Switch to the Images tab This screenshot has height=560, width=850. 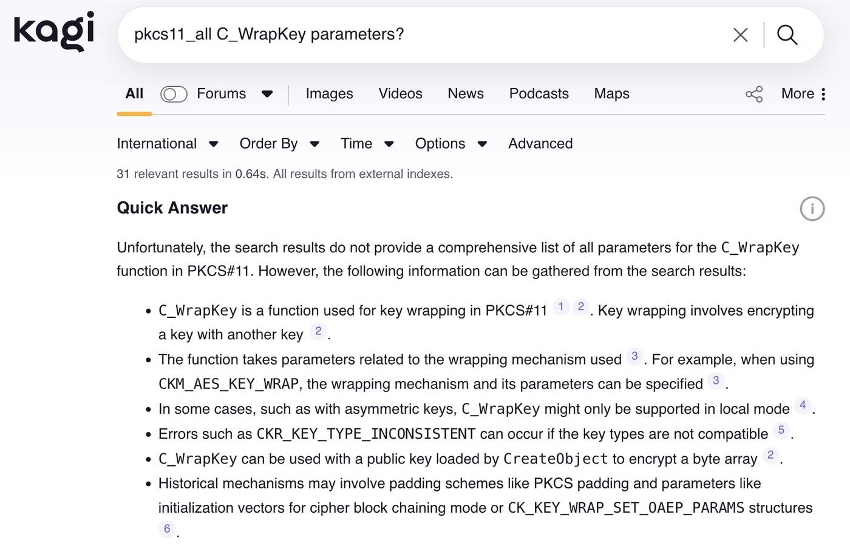click(329, 94)
